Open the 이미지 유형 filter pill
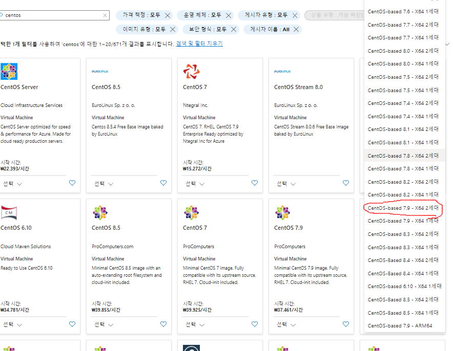Viewport: 453px width, 351px height. point(144,29)
